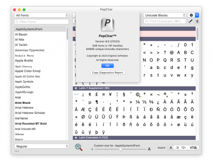The width and height of the screenshot is (213, 161).
Task: Click the sharp s ß character
Action: (x=131, y=117)
